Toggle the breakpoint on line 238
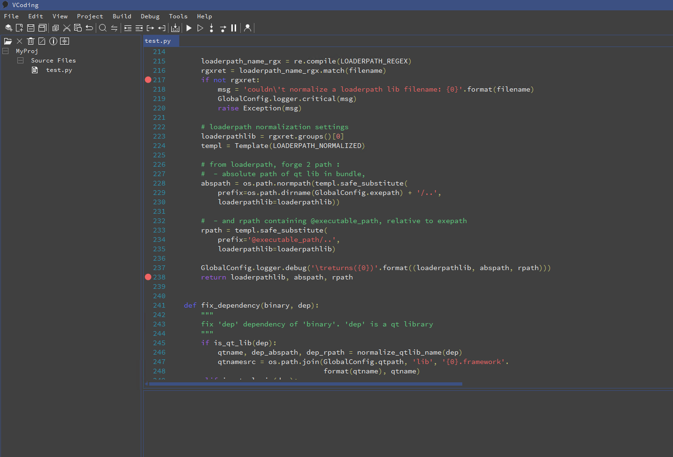Image resolution: width=673 pixels, height=457 pixels. click(x=148, y=277)
